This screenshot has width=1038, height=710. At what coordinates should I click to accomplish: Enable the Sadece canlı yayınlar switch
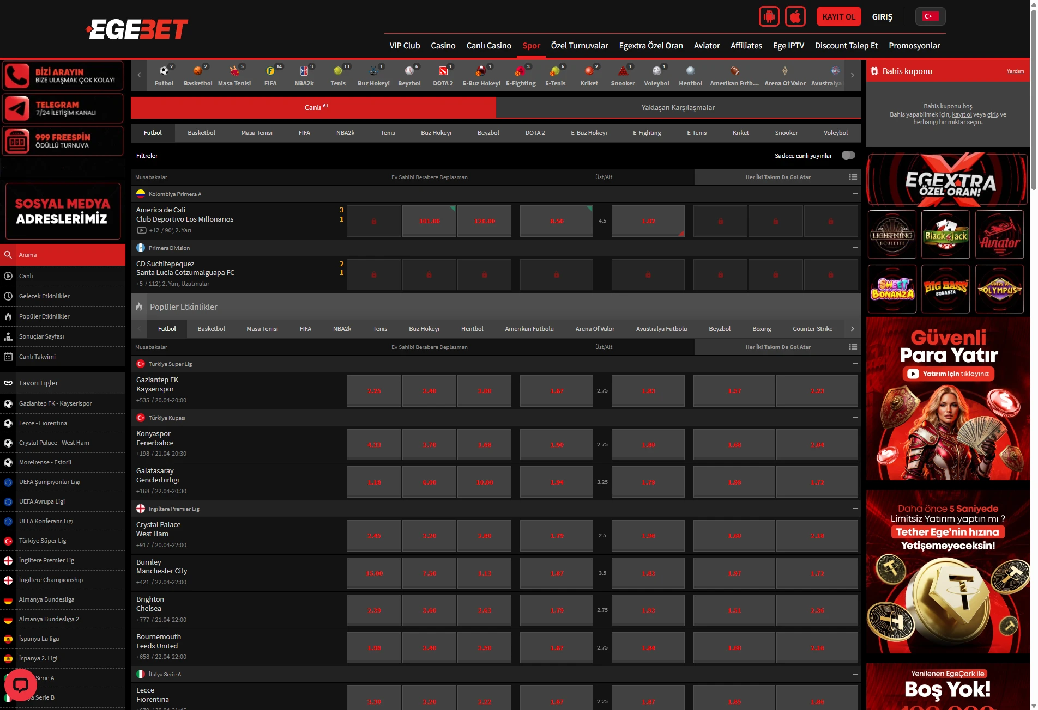tap(848, 155)
